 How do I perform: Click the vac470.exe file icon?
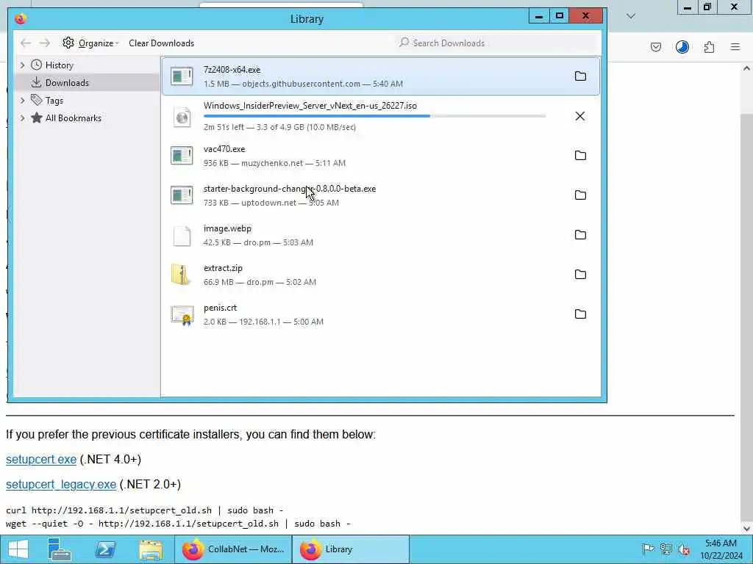[182, 156]
